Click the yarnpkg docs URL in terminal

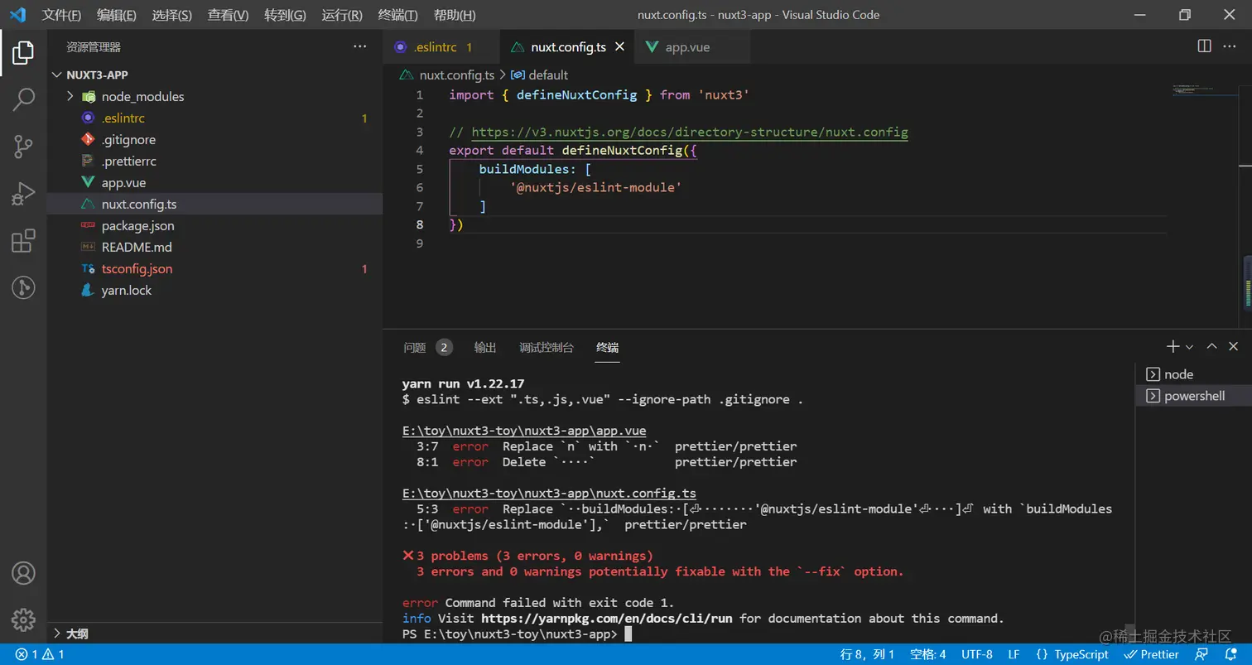pyautogui.click(x=607, y=618)
